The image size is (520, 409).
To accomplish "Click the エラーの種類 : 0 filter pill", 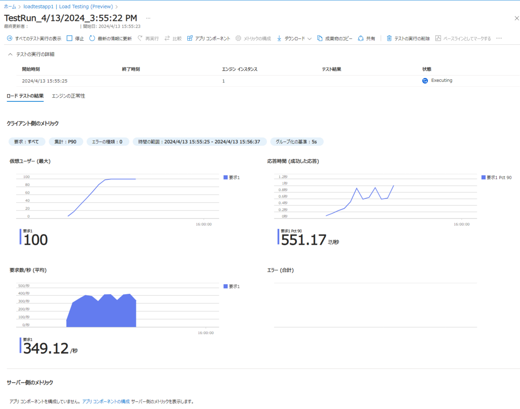I will pos(107,142).
